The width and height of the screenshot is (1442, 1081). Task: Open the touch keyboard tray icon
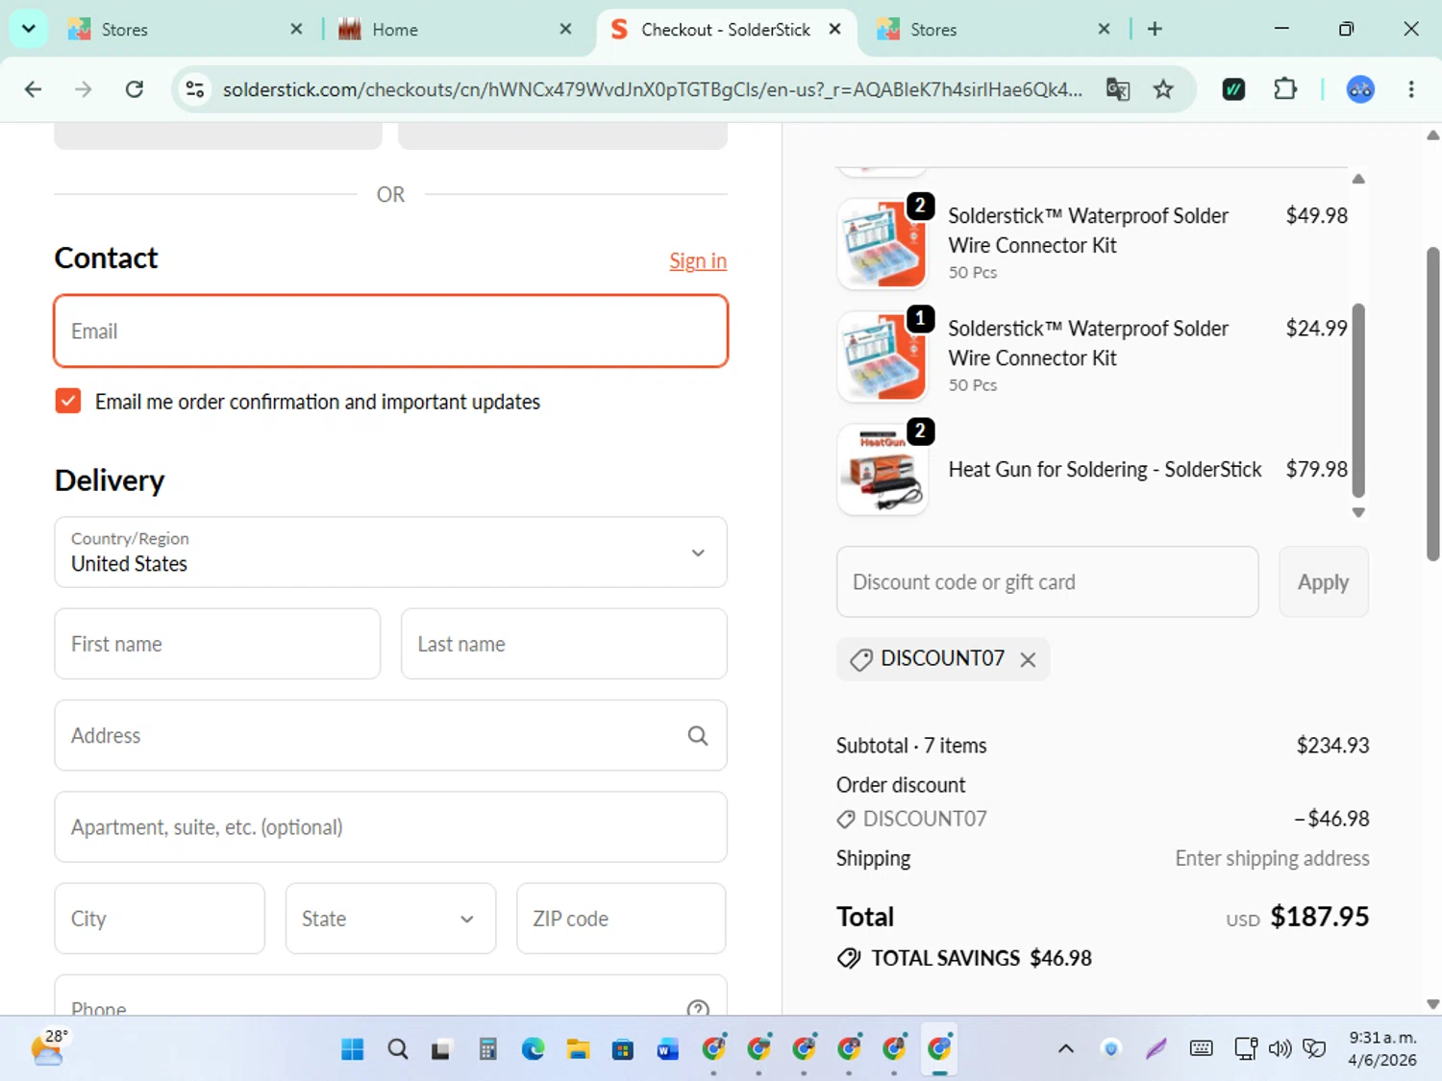(x=1201, y=1048)
